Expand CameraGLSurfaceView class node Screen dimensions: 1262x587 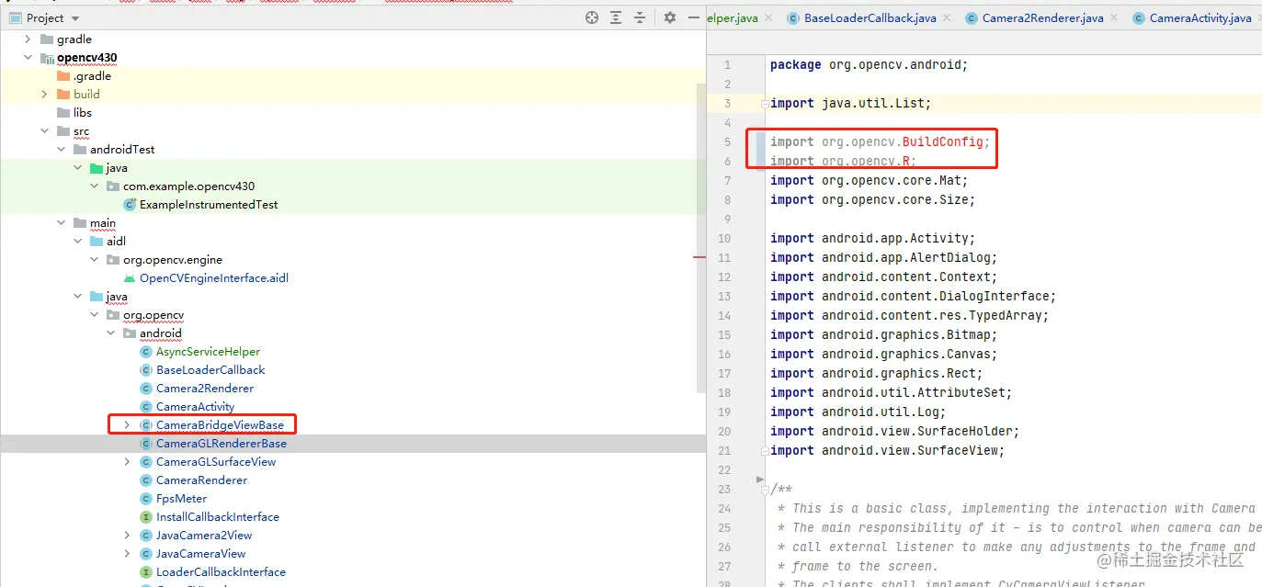pos(127,462)
